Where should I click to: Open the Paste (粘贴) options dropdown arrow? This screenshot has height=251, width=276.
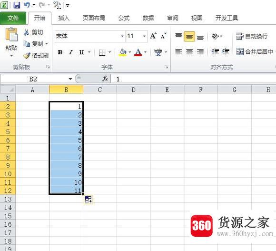[11, 56]
